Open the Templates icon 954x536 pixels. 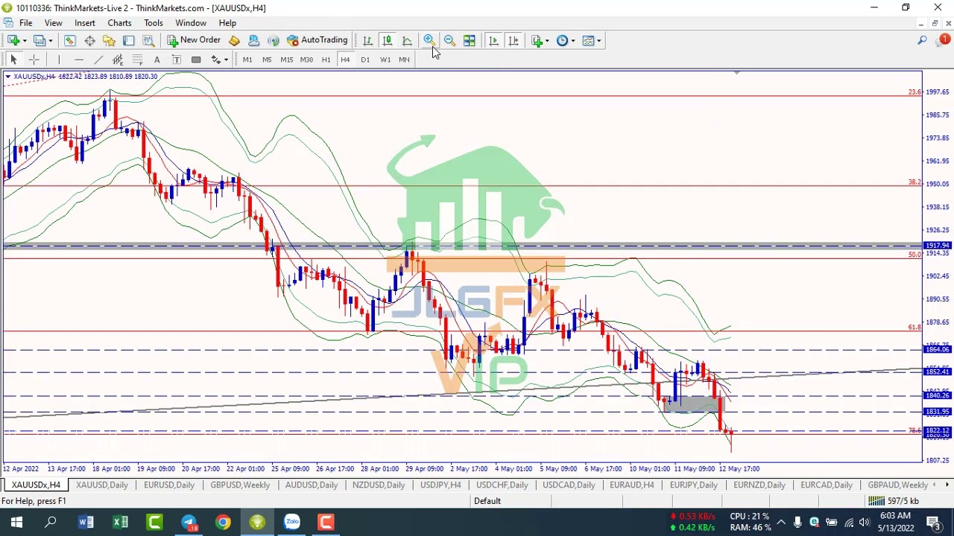point(589,40)
